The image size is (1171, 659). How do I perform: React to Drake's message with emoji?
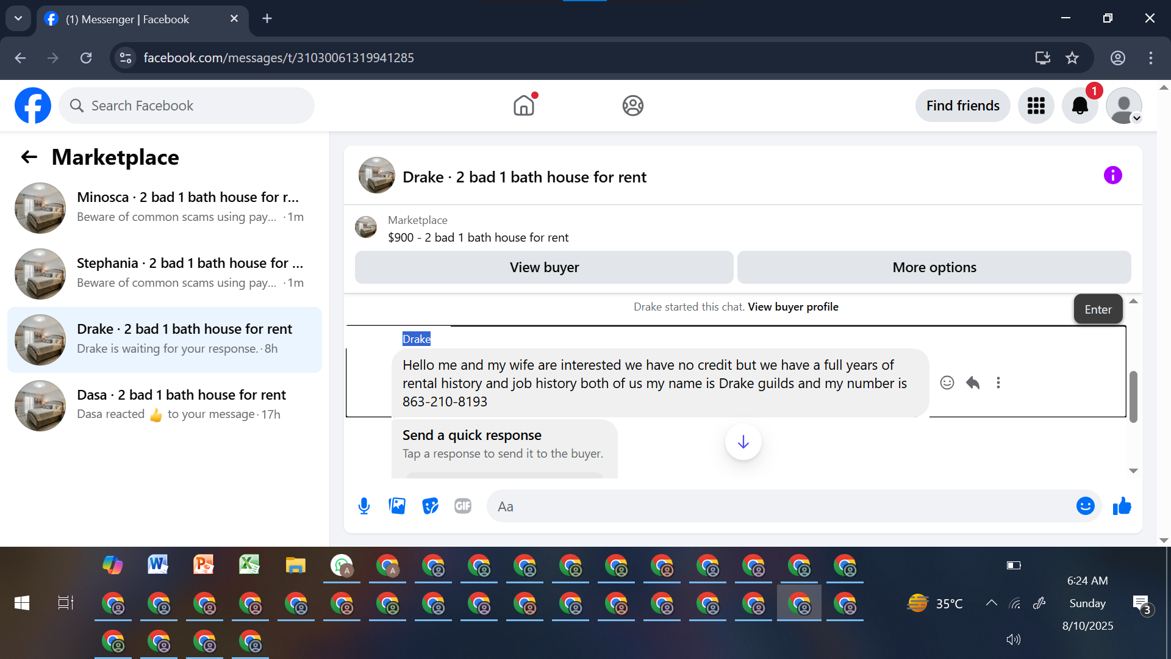coord(947,383)
